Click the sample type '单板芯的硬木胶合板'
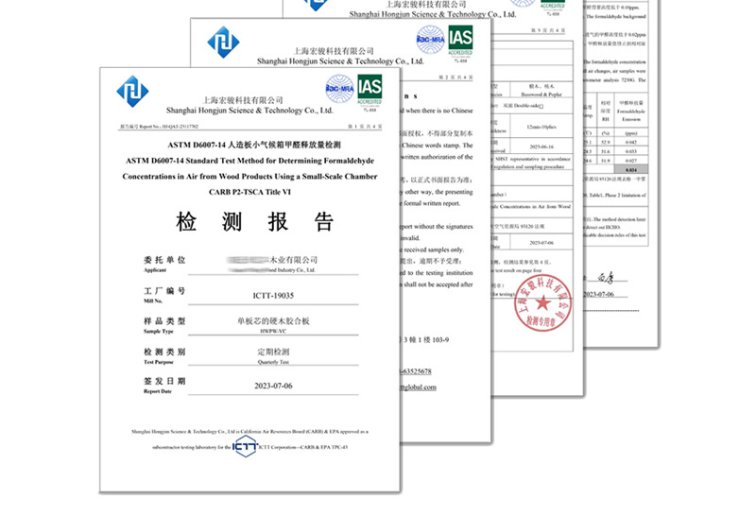 273,321
